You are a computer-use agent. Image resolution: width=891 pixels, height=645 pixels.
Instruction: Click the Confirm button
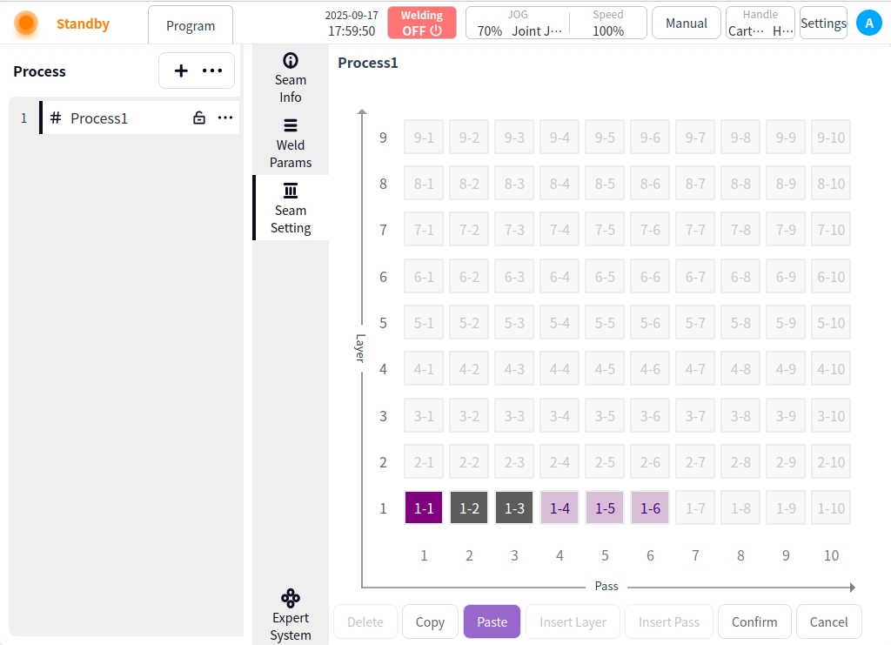coord(754,621)
